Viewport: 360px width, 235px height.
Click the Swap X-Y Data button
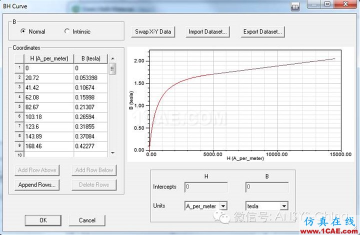click(x=153, y=31)
